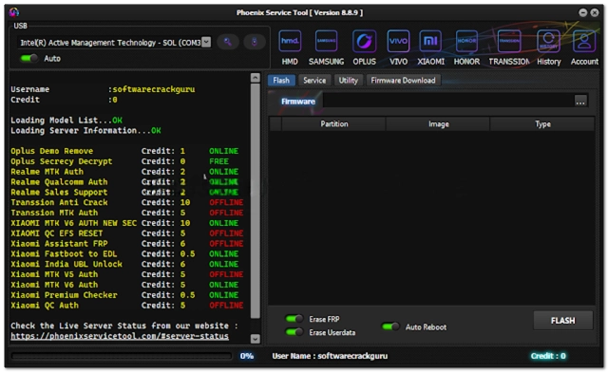
Task: Open the HONOR brand module
Action: [466, 47]
